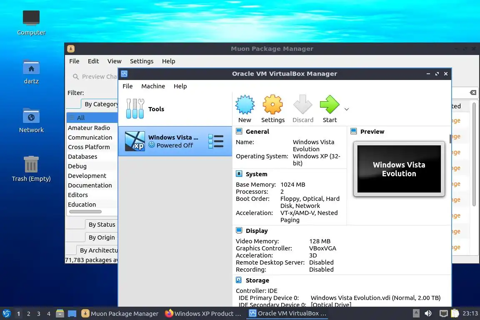This screenshot has width=480, height=320.
Task: Switch to workspace 3
Action: click(x=39, y=314)
